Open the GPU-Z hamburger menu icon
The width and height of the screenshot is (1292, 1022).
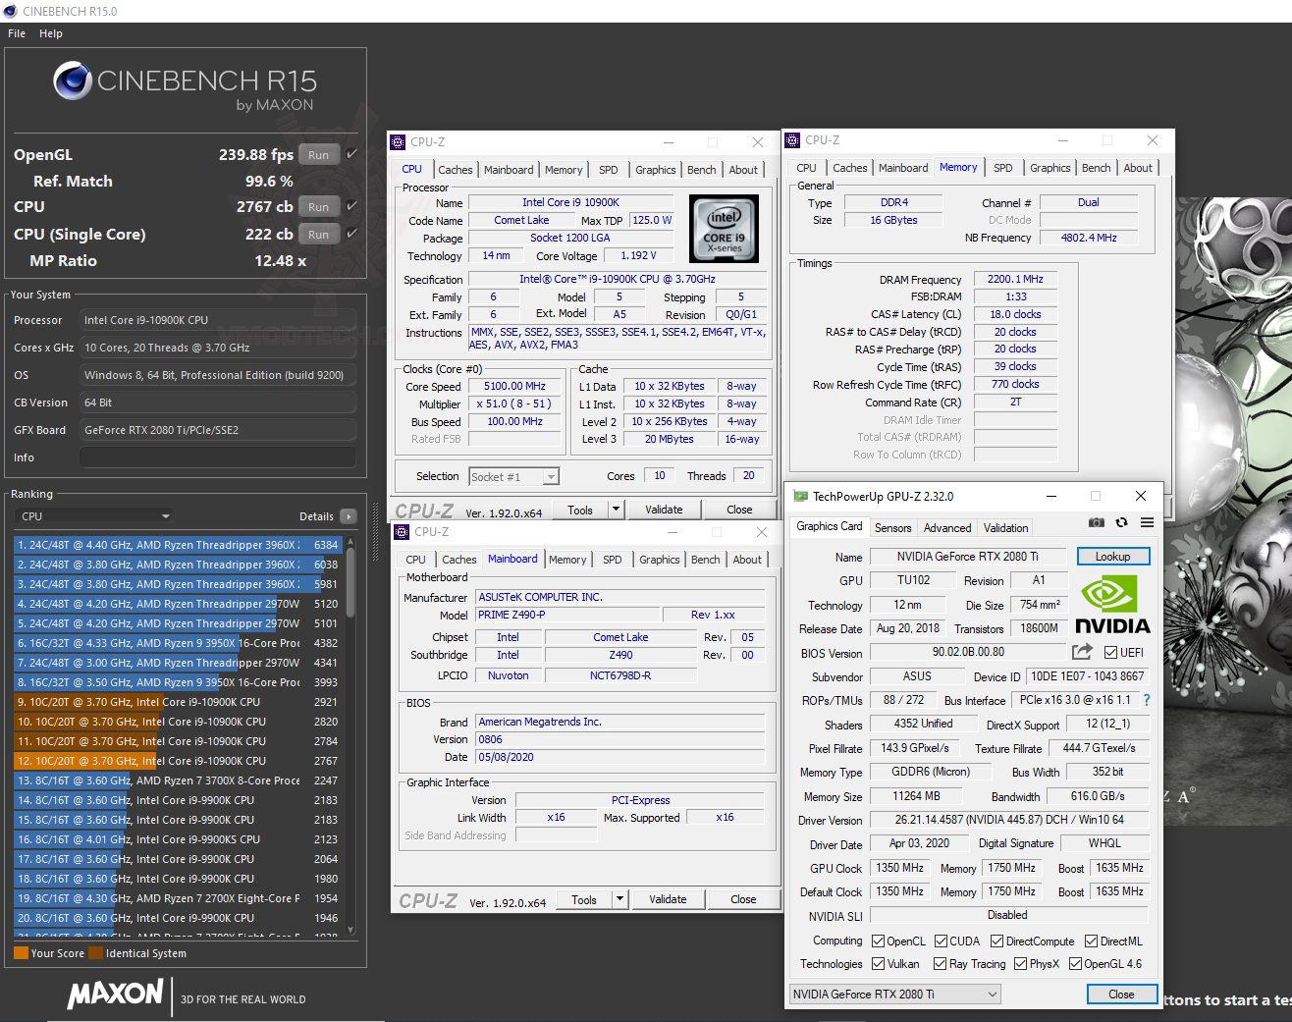1146,523
